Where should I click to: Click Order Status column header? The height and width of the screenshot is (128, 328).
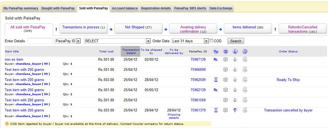coord(288,51)
